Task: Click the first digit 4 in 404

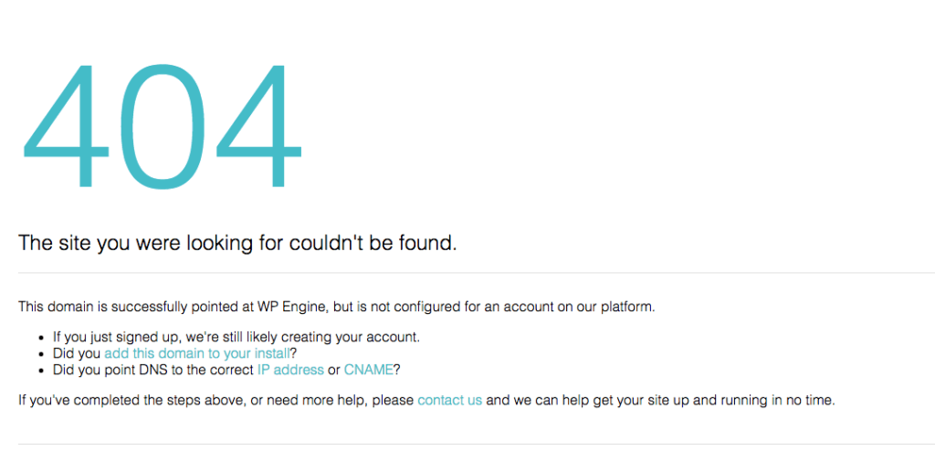Action: pyautogui.click(x=66, y=125)
